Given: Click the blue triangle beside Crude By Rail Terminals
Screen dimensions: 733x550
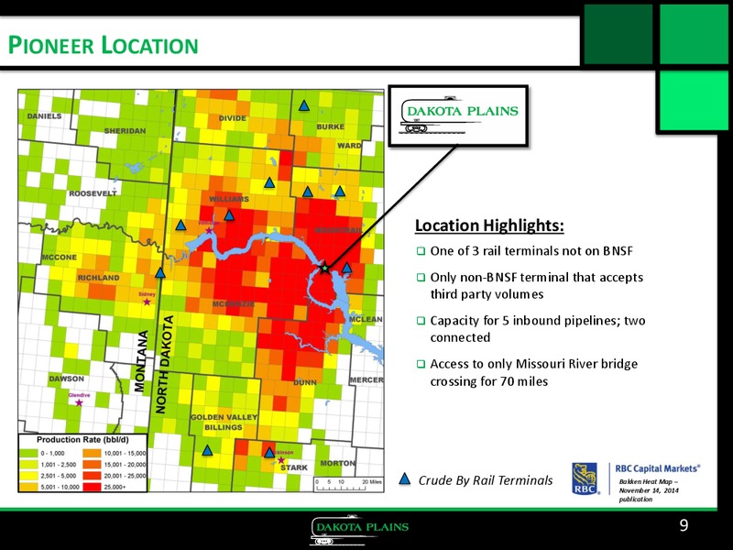Looking at the screenshot, I should (405, 478).
